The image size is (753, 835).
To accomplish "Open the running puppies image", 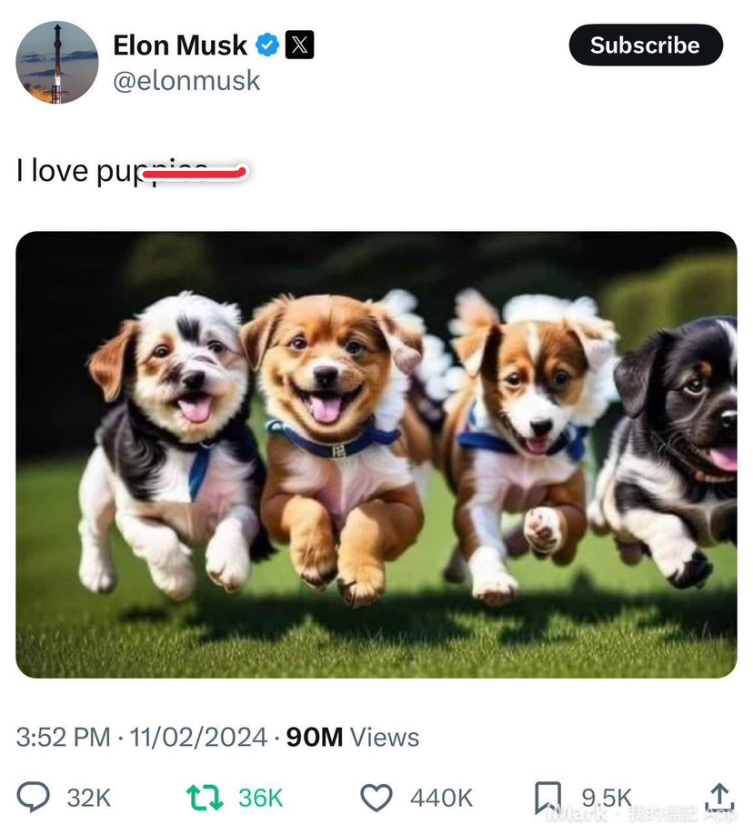I will point(376,454).
